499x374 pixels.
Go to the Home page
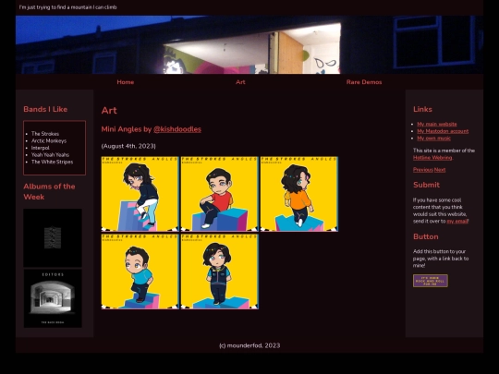(x=126, y=82)
